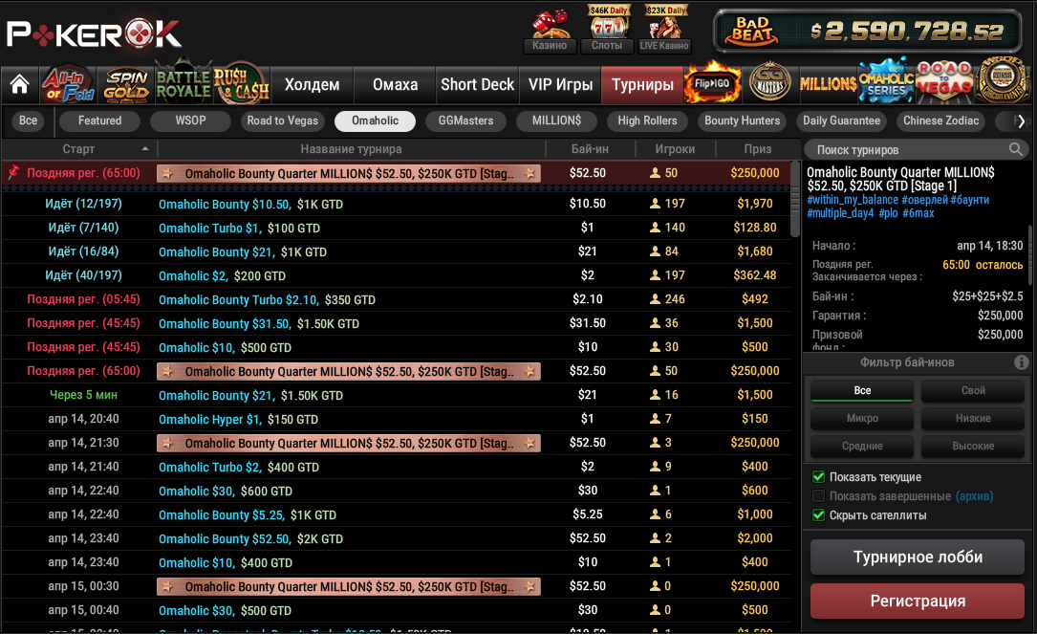Go to the Home lobby icon
The width and height of the screenshot is (1037, 634).
pos(19,84)
